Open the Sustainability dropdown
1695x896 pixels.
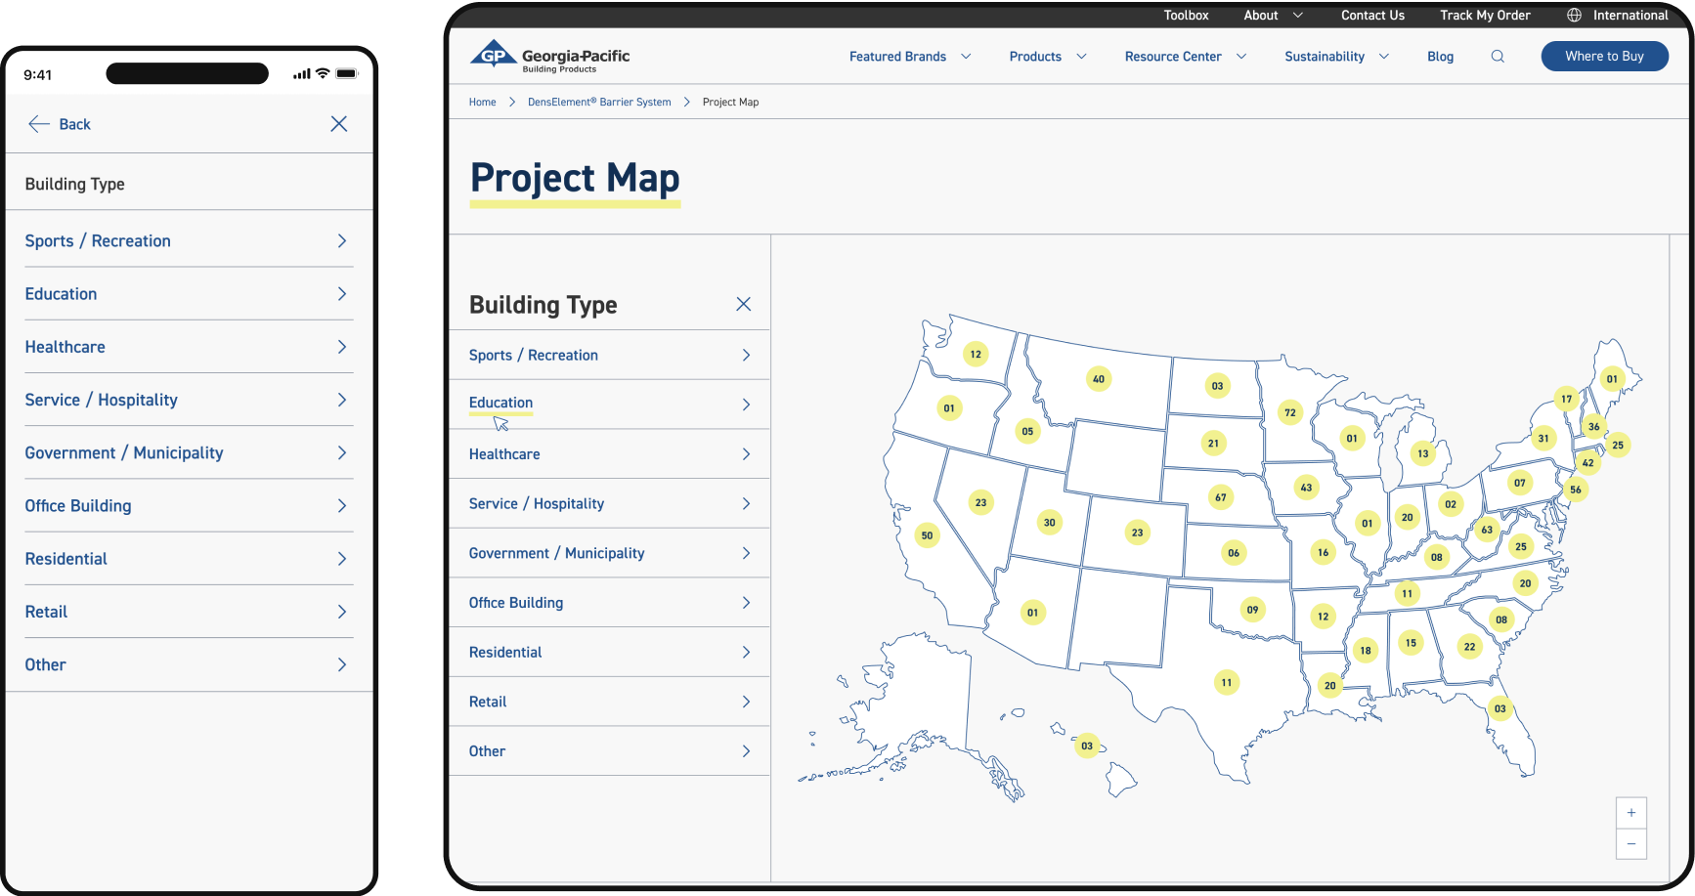point(1337,57)
